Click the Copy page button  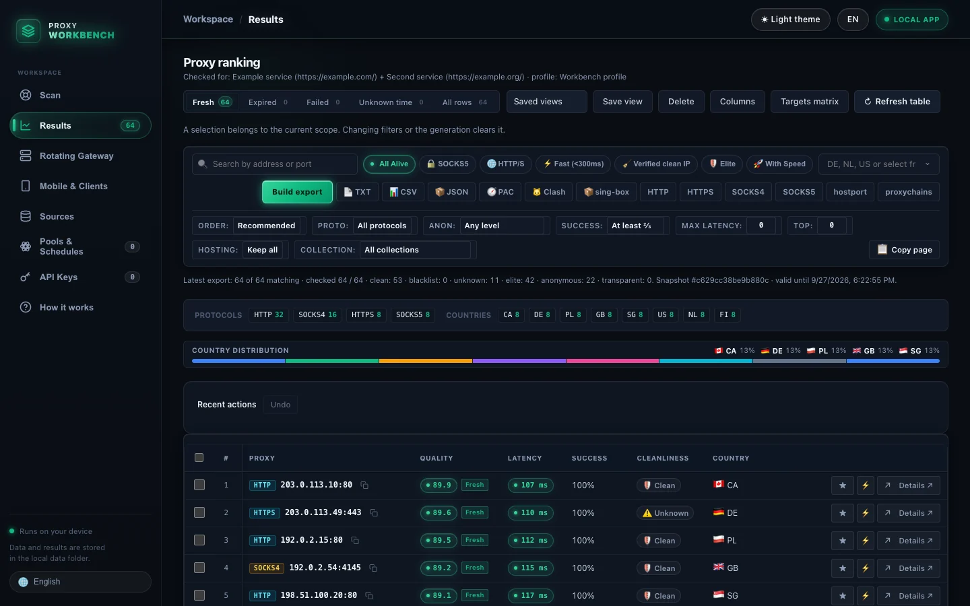pyautogui.click(x=904, y=250)
